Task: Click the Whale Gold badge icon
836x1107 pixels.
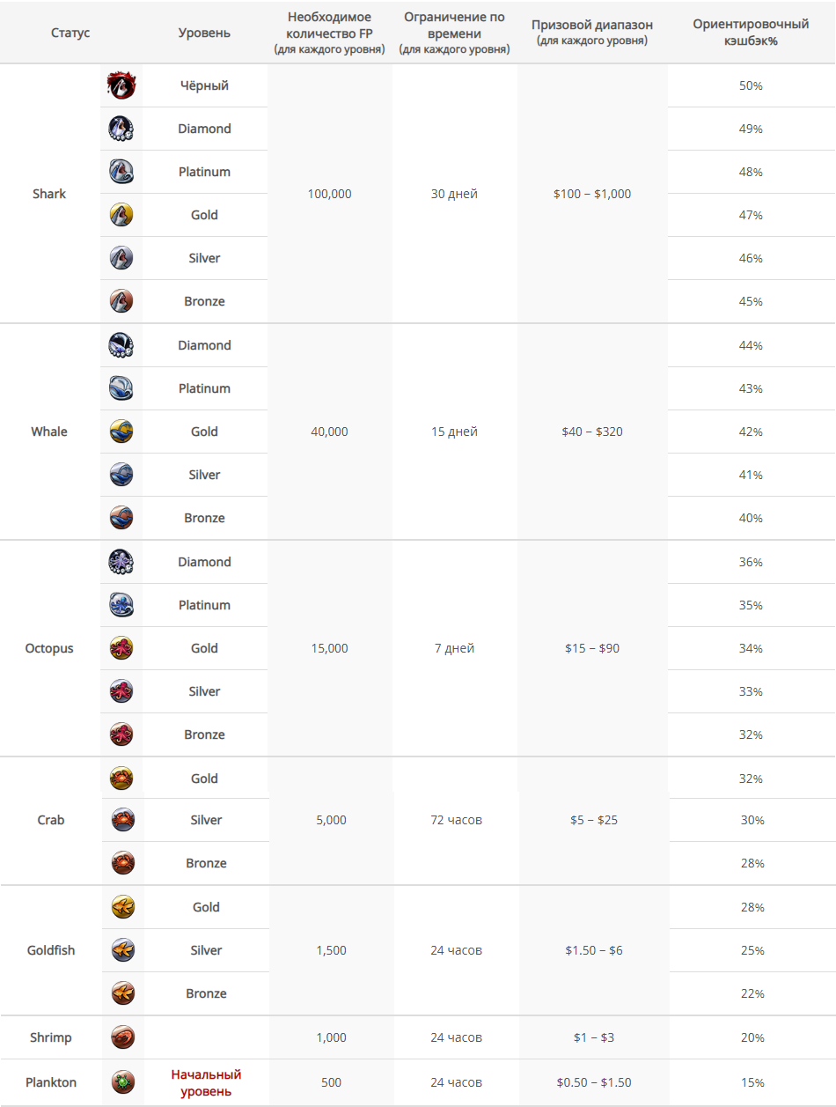Action: pos(121,432)
